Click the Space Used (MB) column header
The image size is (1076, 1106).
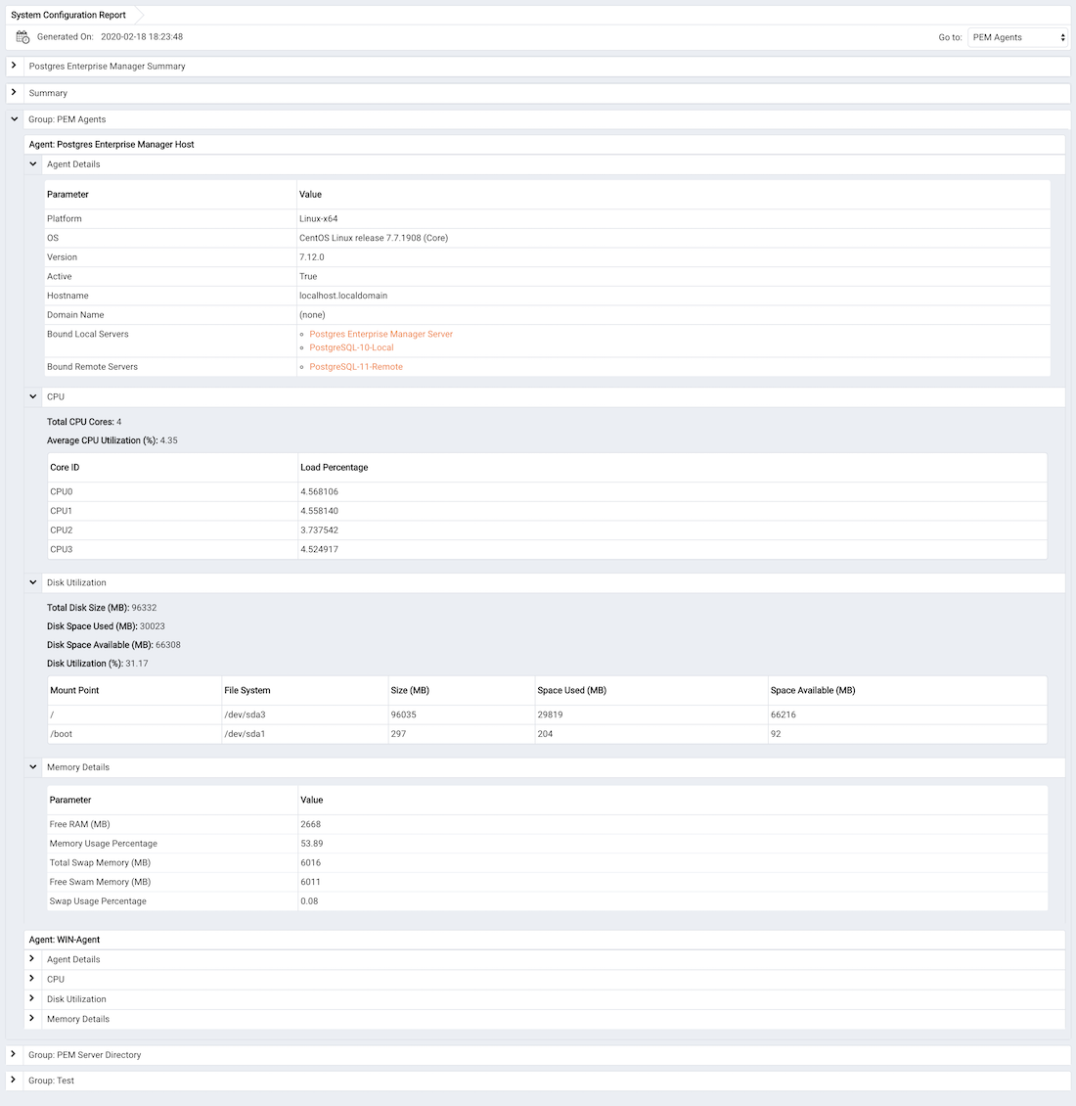coord(572,691)
